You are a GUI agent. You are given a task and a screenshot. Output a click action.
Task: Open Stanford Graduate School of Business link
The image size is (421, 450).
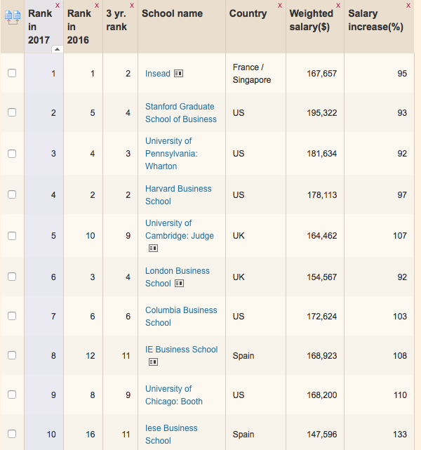tap(180, 113)
